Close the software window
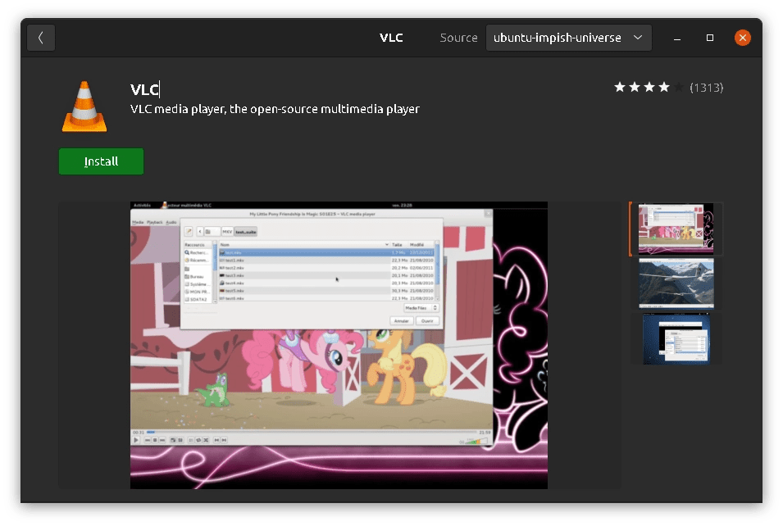 tap(743, 38)
